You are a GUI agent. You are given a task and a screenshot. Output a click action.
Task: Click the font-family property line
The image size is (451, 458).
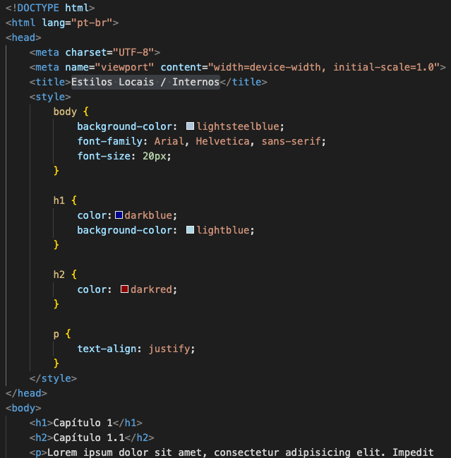(x=201, y=141)
